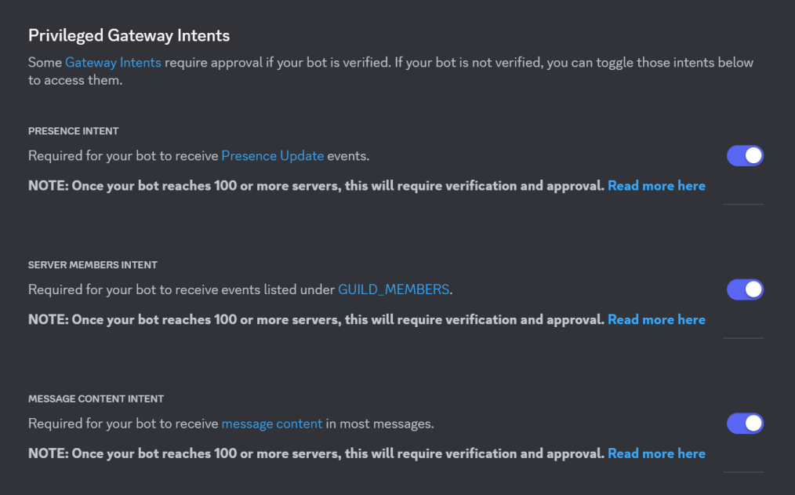This screenshot has height=495, width=795.
Task: Open the Gateway Intents link
Action: 113,63
